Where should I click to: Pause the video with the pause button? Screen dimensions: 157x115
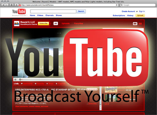pos(15,79)
